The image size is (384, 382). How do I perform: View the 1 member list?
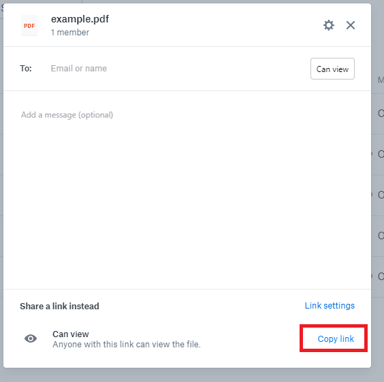[70, 33]
